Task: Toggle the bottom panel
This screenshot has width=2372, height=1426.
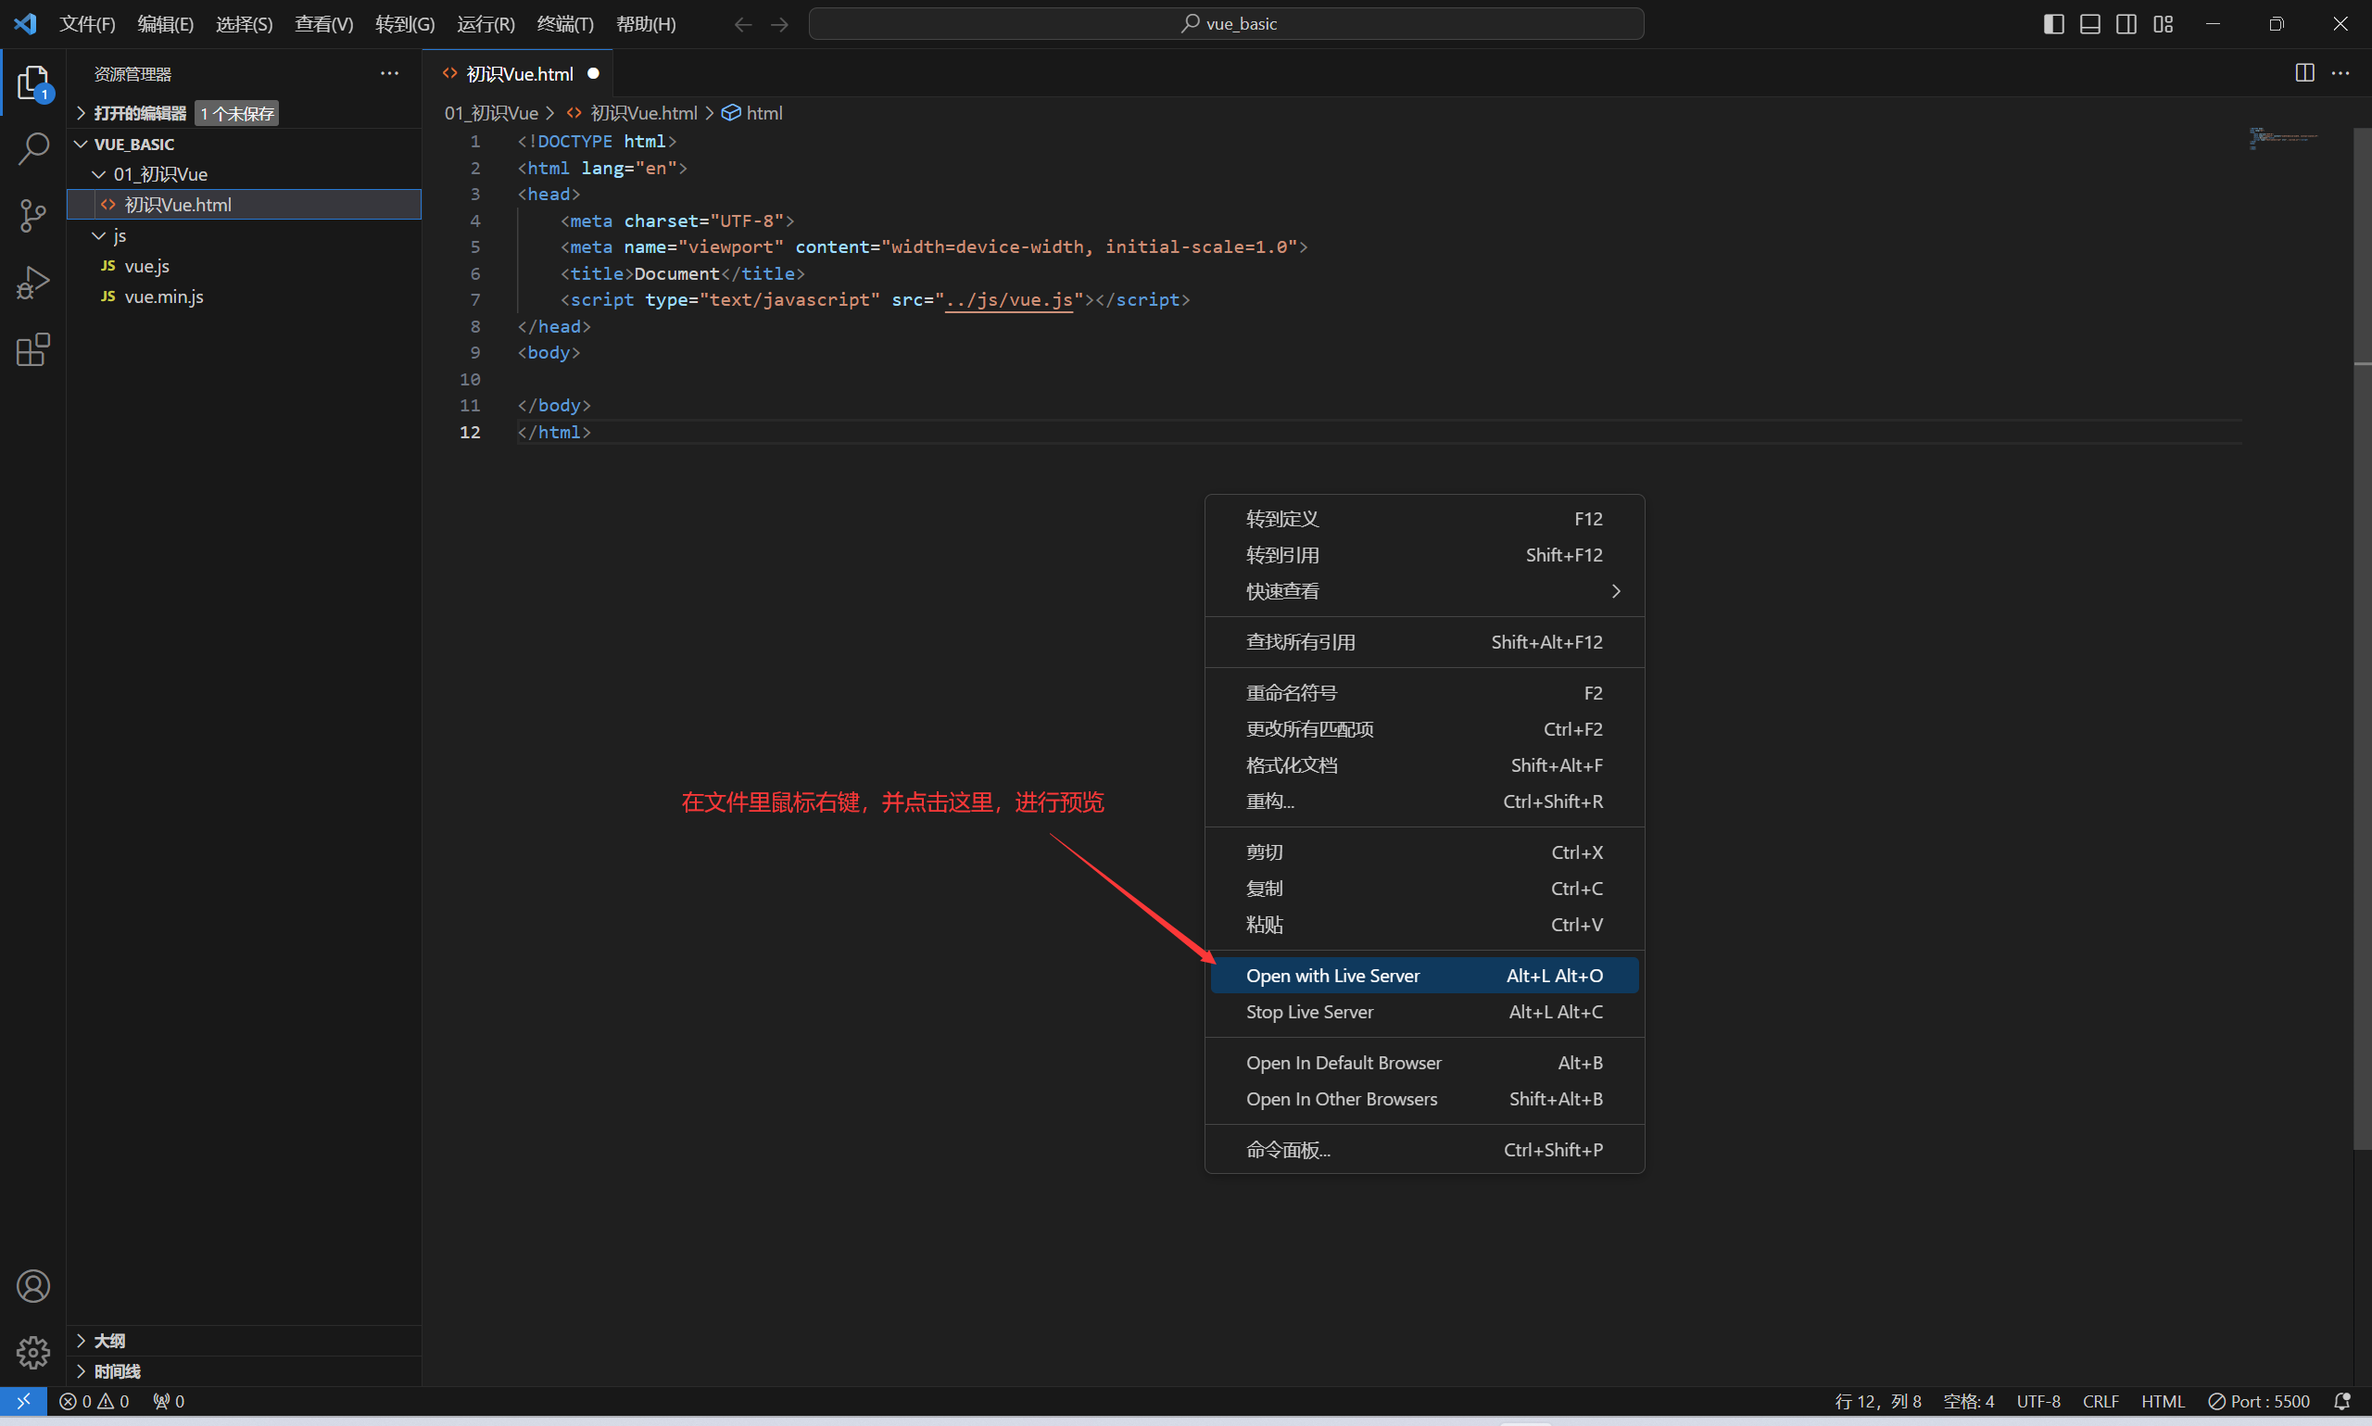Action: [x=2089, y=24]
